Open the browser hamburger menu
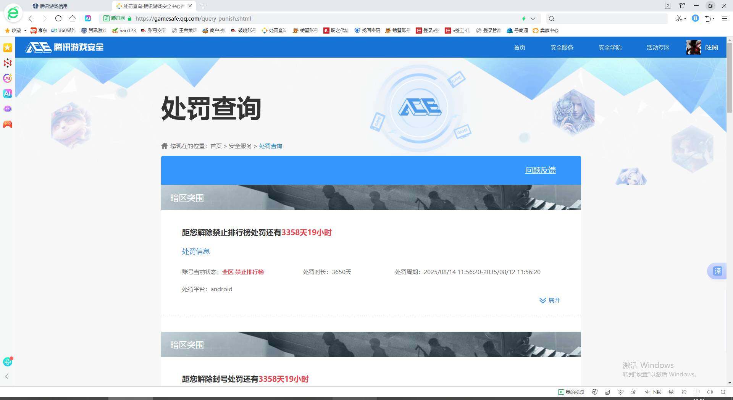Screen dimensions: 733x400 [724, 18]
